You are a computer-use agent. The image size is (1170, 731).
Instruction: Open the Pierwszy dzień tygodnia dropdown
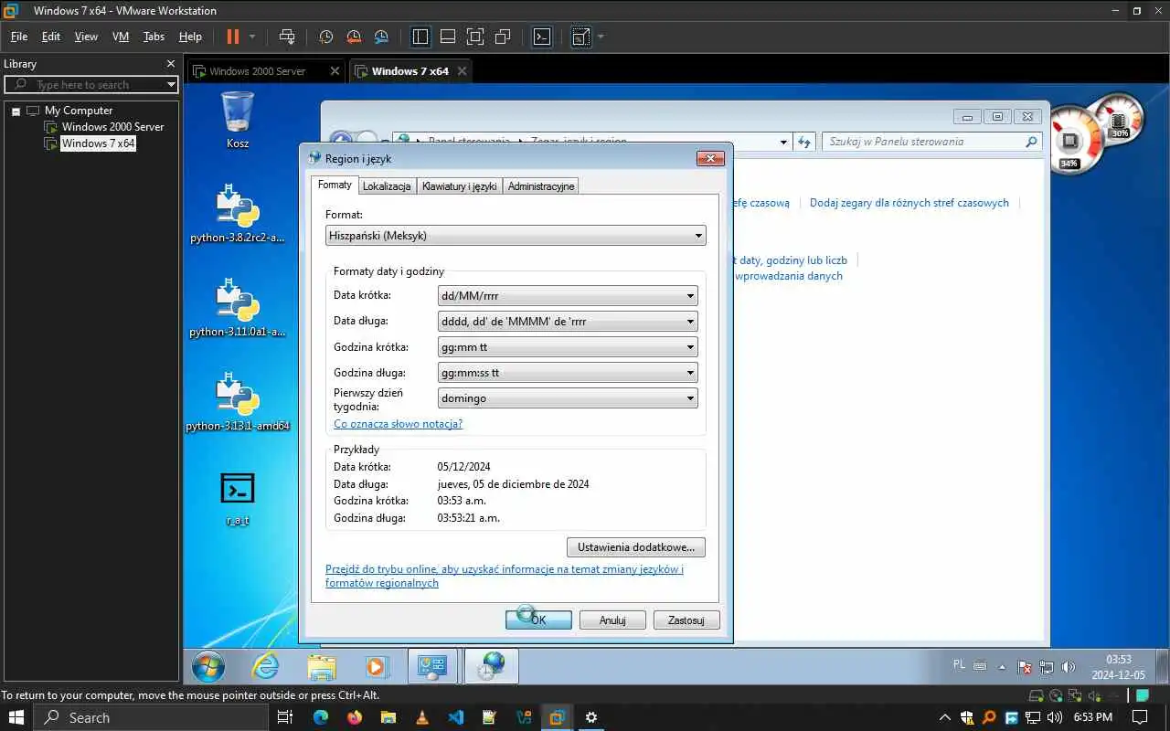568,398
